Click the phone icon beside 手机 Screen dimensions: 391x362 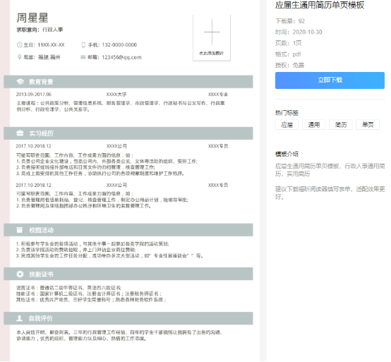(83, 45)
